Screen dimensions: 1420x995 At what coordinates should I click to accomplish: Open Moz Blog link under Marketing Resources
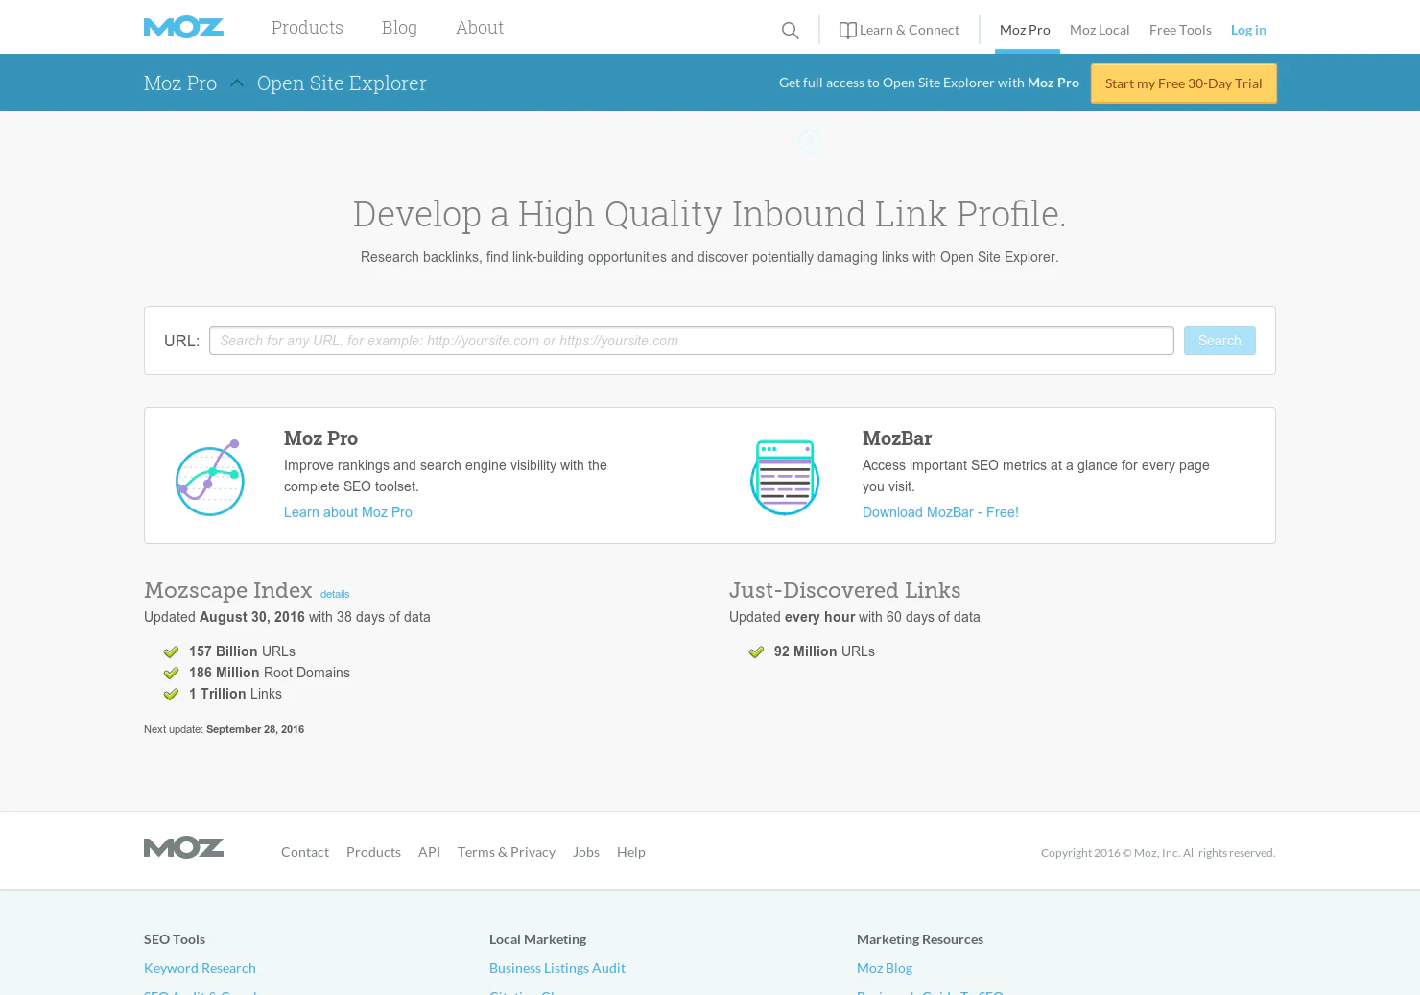pyautogui.click(x=885, y=968)
